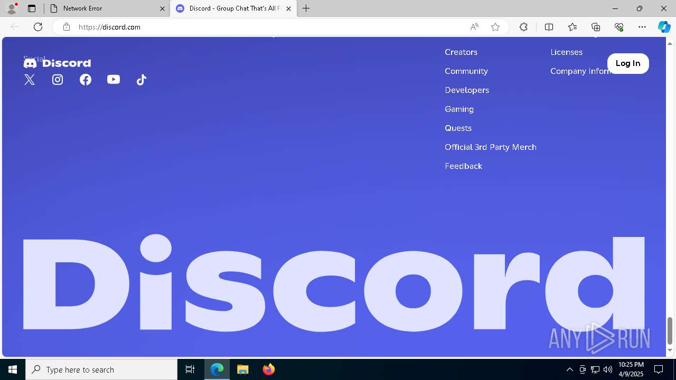Open Edge Settings and more menu
676x380 pixels.
click(642, 27)
